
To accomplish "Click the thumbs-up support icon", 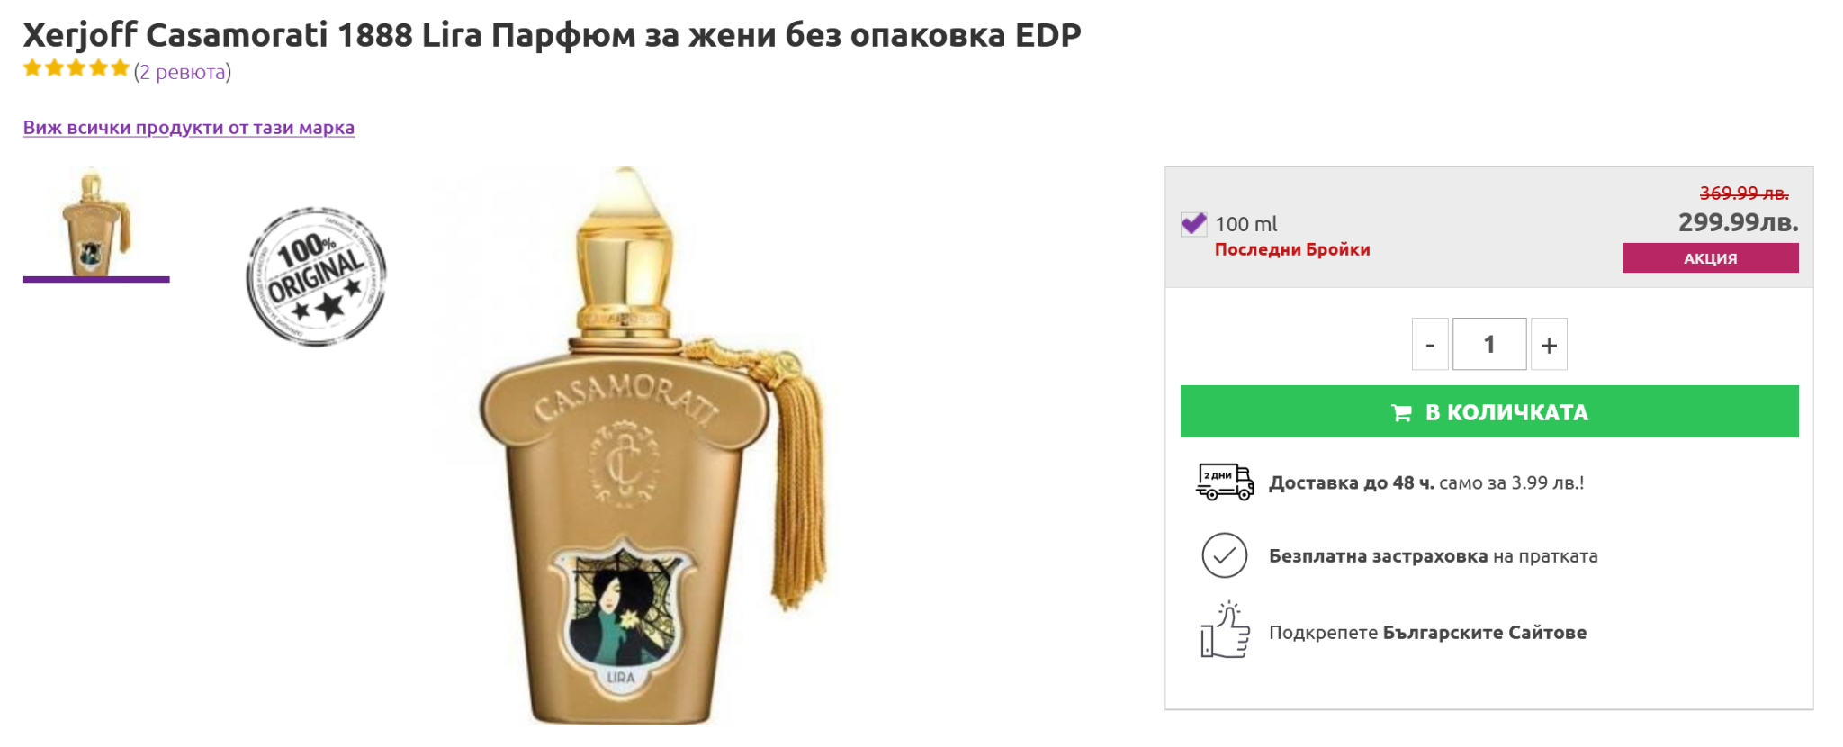I will (x=1225, y=630).
